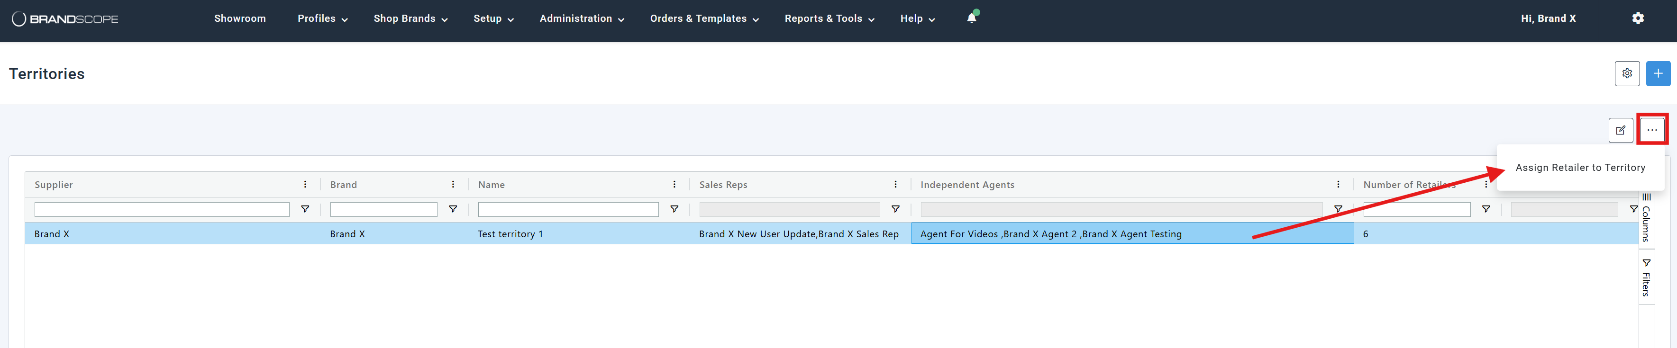Click the Name column filter input field
The width and height of the screenshot is (1677, 348).
(x=568, y=209)
